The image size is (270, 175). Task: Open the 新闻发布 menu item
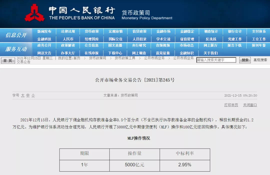click(44, 32)
